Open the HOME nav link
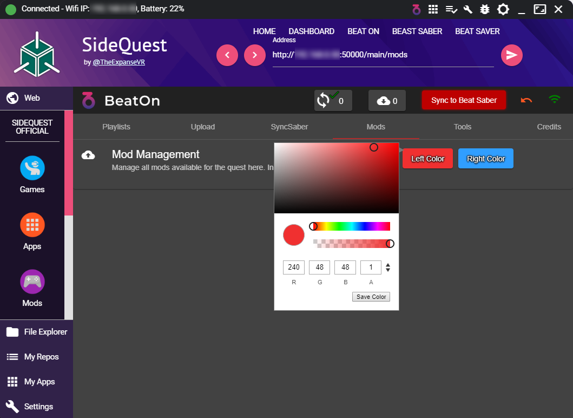The width and height of the screenshot is (573, 418). pyautogui.click(x=264, y=31)
